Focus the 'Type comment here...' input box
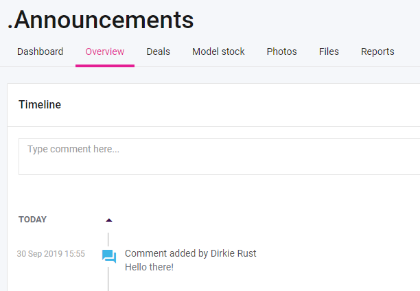 [x=218, y=156]
